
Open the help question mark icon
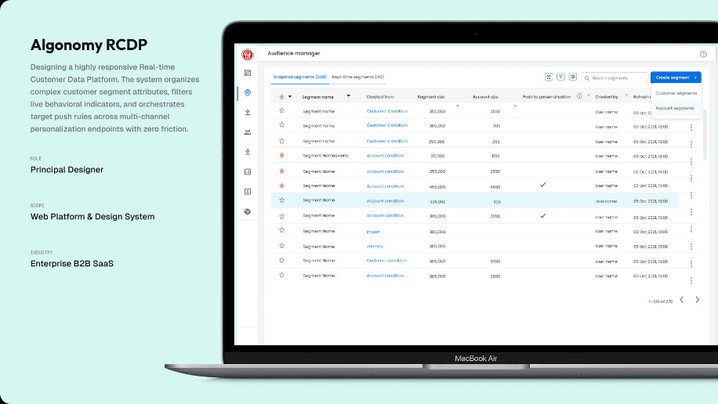click(703, 54)
